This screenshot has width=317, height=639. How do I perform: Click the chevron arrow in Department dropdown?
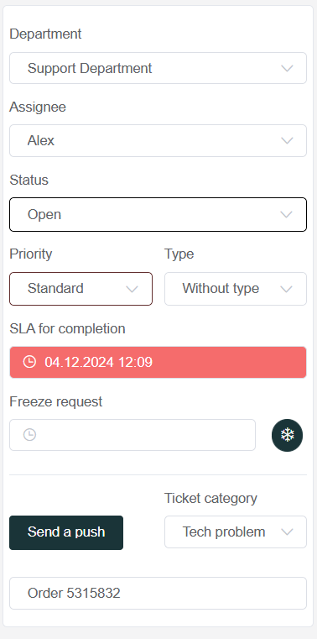287,69
